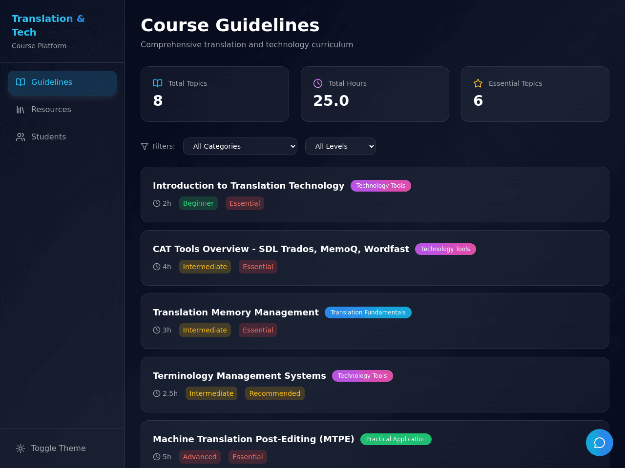
Task: Click the Total Topics book icon
Action: [158, 83]
